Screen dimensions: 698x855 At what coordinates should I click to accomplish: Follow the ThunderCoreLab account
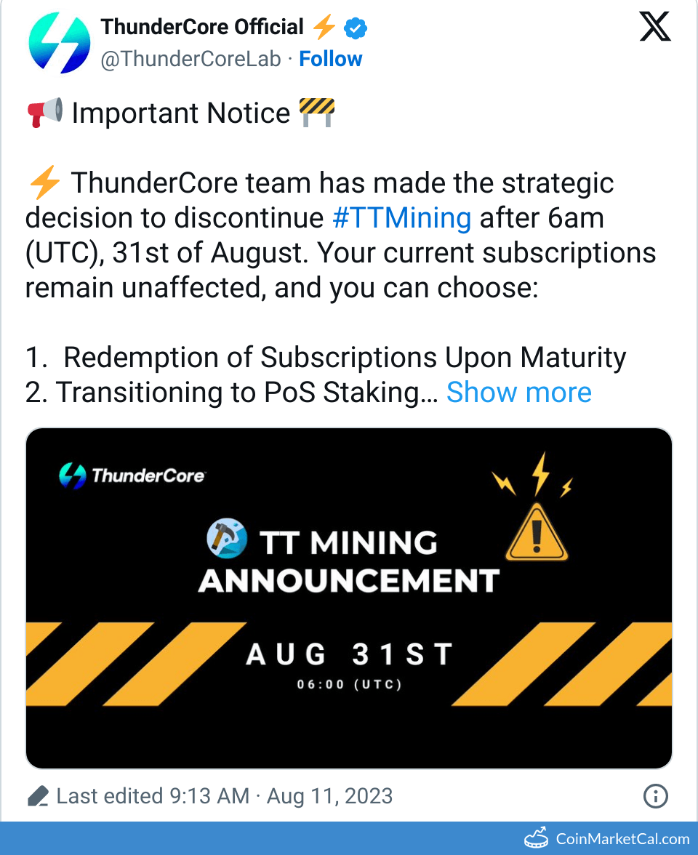pyautogui.click(x=331, y=59)
